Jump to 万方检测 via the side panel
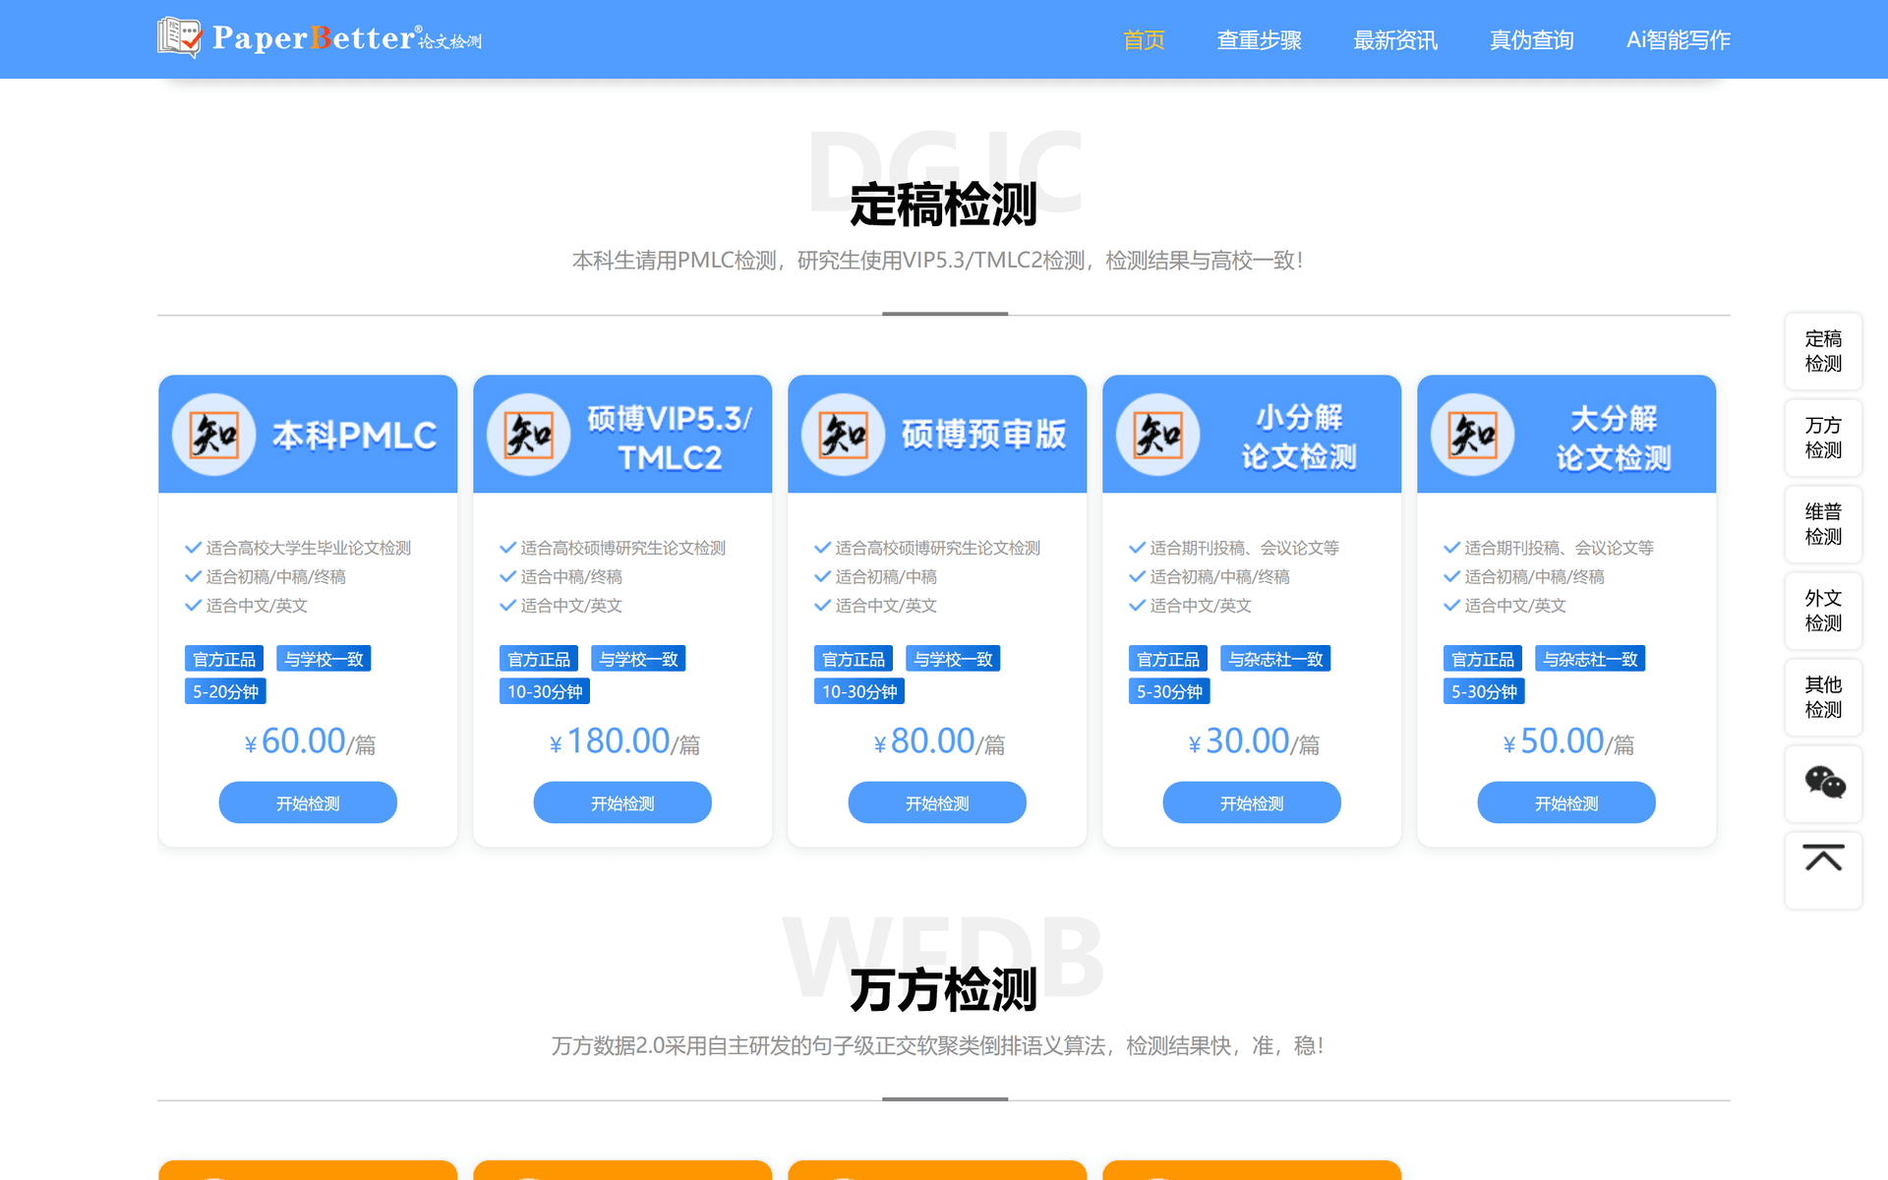This screenshot has width=1888, height=1180. pyautogui.click(x=1823, y=438)
